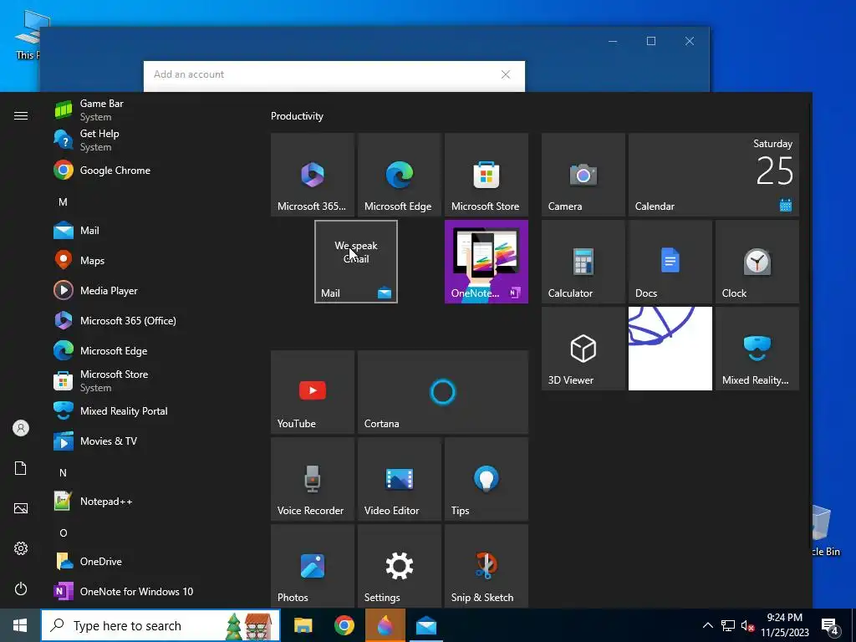Open the orange droplet app on the taskbar
856x642 pixels.
[x=385, y=625]
